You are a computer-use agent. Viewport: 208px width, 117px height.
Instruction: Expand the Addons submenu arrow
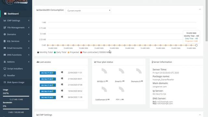(x=29, y=62)
